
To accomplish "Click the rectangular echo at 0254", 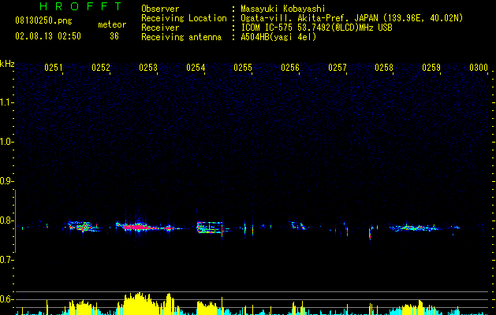I will tap(210, 228).
